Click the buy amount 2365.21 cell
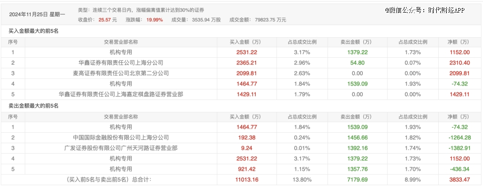 pos(247,63)
